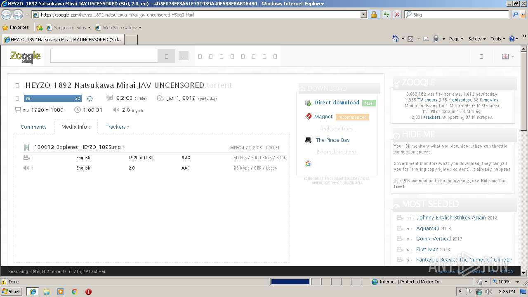Open the Bing search provider dropdown arrow
Screen dimensions: 528x297
coord(523,14)
